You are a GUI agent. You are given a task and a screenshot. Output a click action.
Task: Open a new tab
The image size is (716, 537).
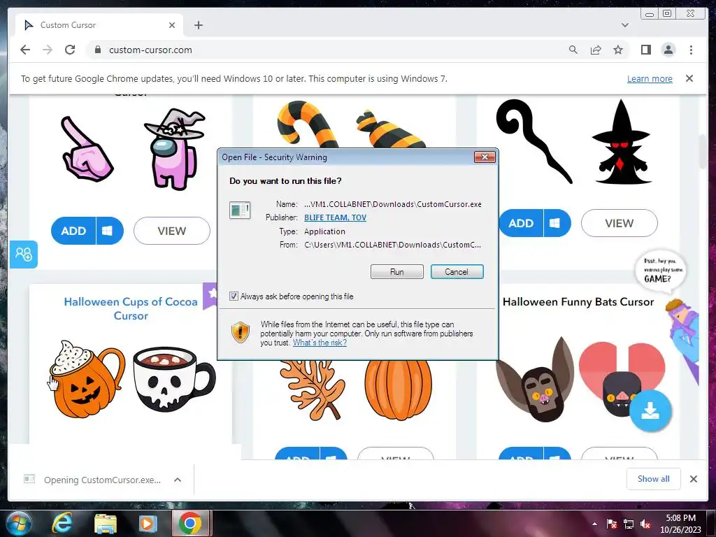[198, 25]
